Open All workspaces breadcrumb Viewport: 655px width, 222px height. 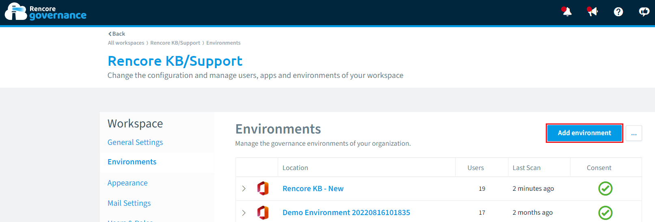126,43
